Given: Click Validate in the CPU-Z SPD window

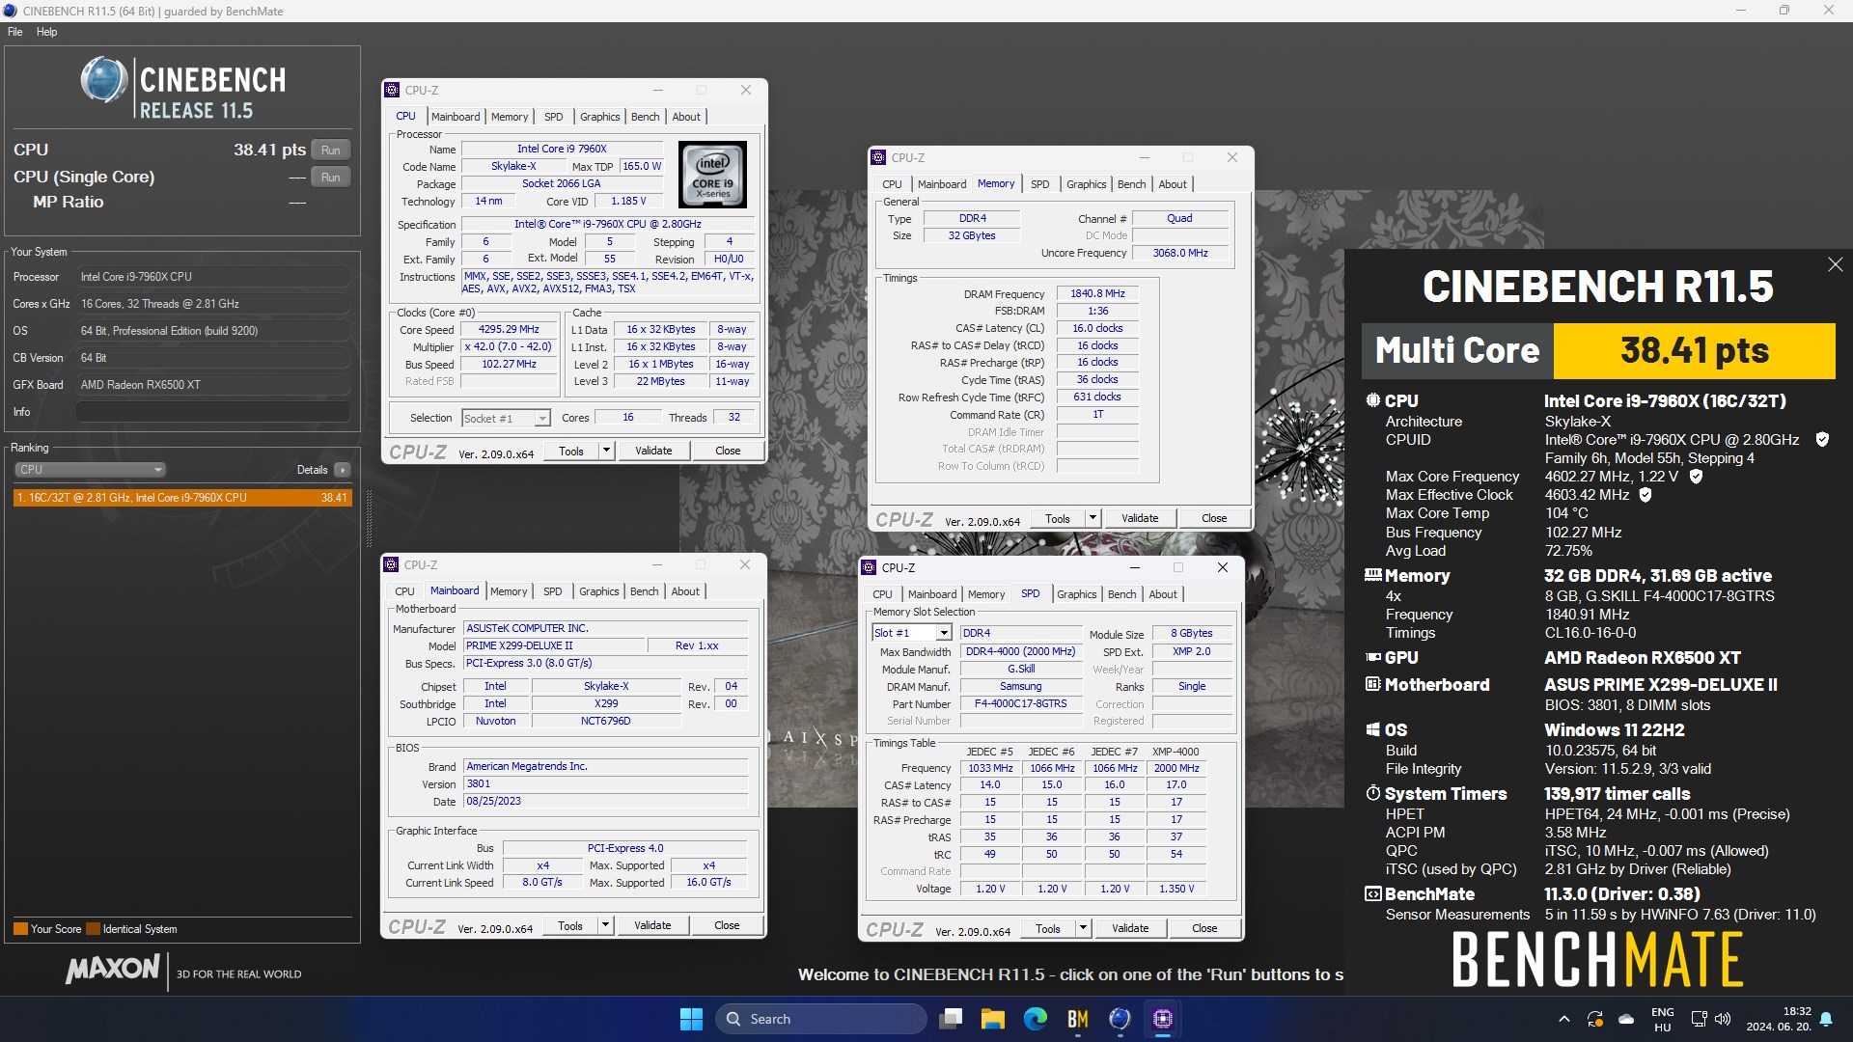Looking at the screenshot, I should (1130, 928).
